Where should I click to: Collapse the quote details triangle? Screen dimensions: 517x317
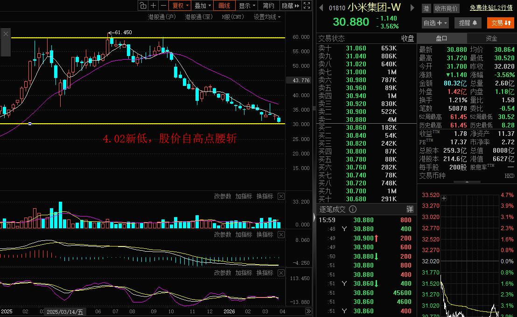click(467, 182)
